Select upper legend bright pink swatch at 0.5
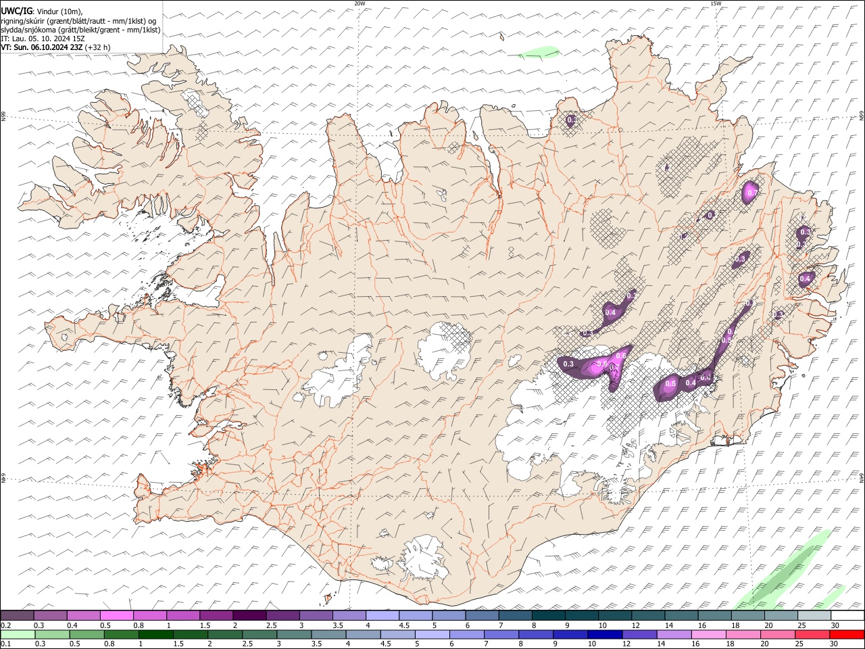 click(116, 615)
